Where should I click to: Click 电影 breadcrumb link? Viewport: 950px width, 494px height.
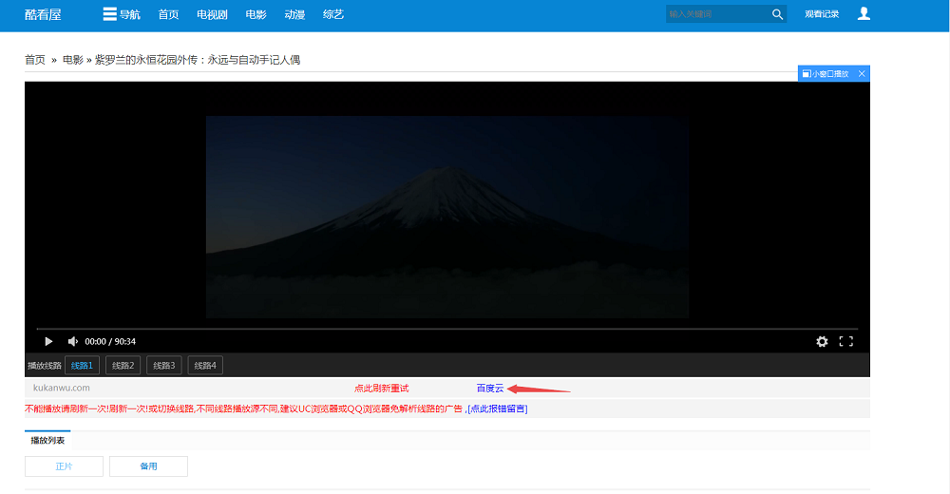tap(73, 60)
